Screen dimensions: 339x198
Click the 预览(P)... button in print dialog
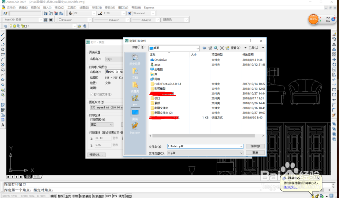tap(97, 155)
